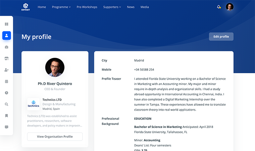
Task: Click River Quintero's profile photo
Action: coord(55,67)
